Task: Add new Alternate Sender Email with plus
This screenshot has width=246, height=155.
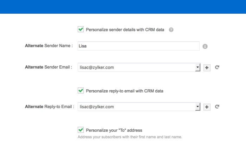Action: pos(207,67)
